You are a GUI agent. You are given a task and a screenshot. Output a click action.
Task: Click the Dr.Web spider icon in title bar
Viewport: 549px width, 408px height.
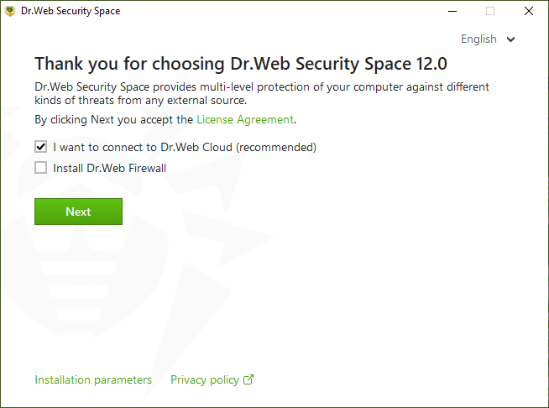pos(10,11)
